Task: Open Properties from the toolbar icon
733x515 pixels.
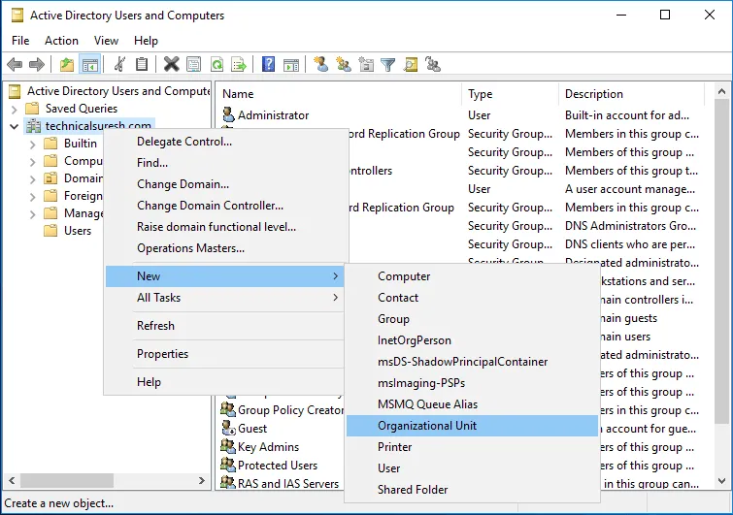Action: pos(193,64)
